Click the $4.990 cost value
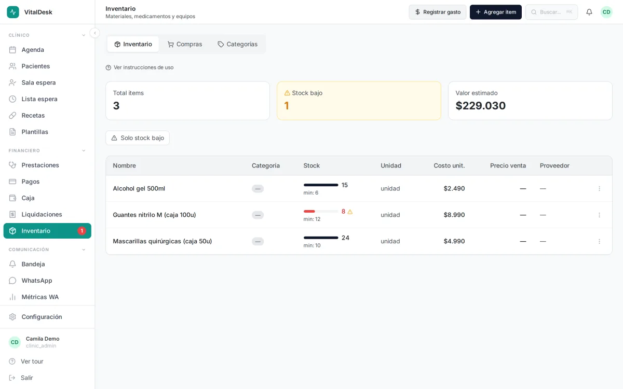 click(x=454, y=242)
